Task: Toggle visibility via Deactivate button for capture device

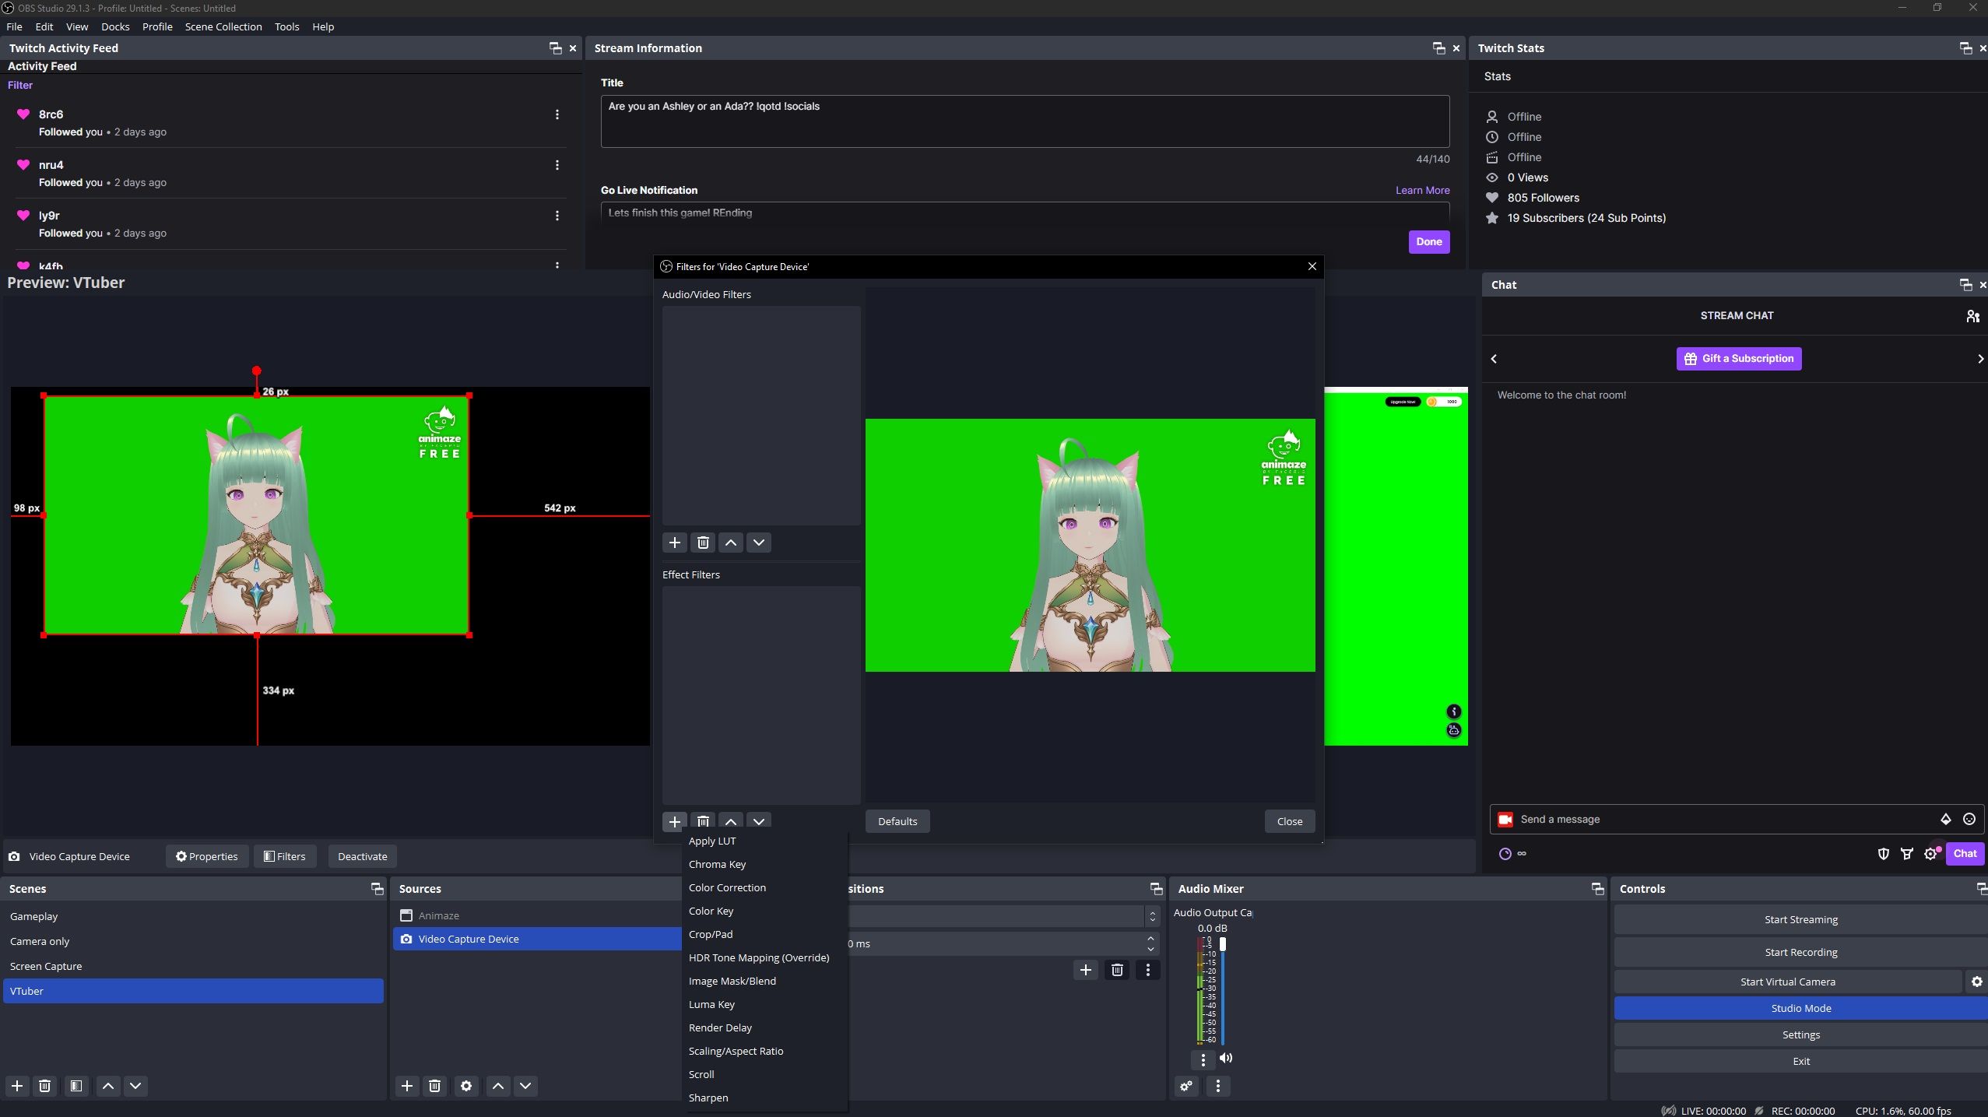Action: (362, 856)
